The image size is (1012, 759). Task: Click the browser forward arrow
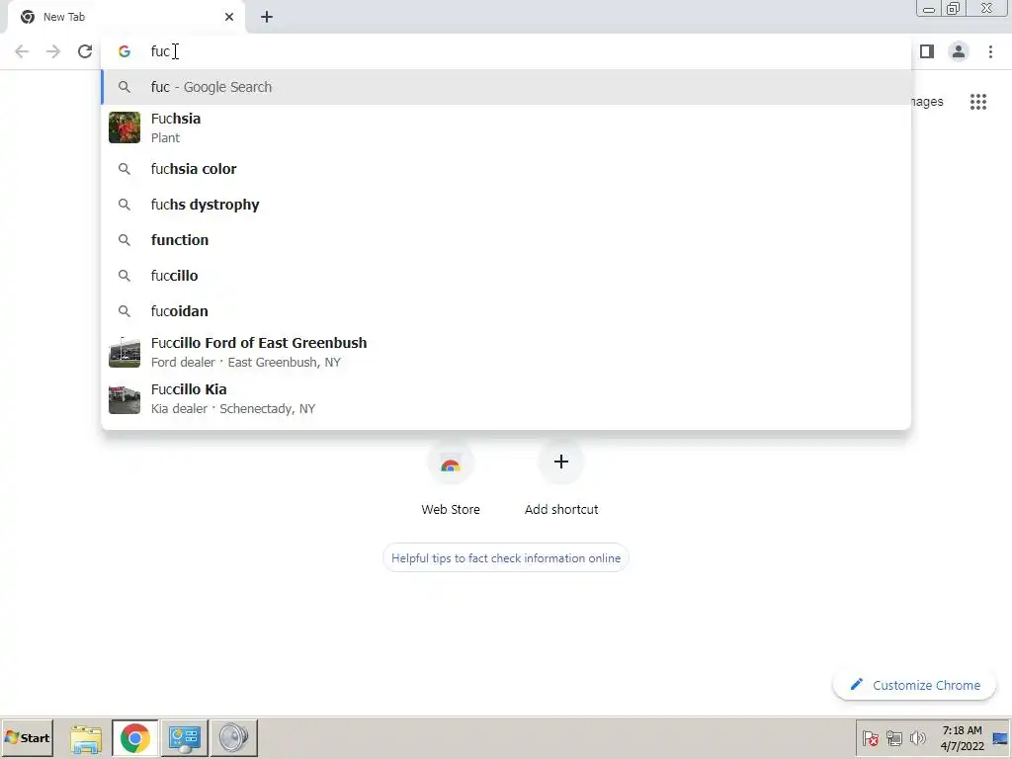pyautogui.click(x=53, y=51)
